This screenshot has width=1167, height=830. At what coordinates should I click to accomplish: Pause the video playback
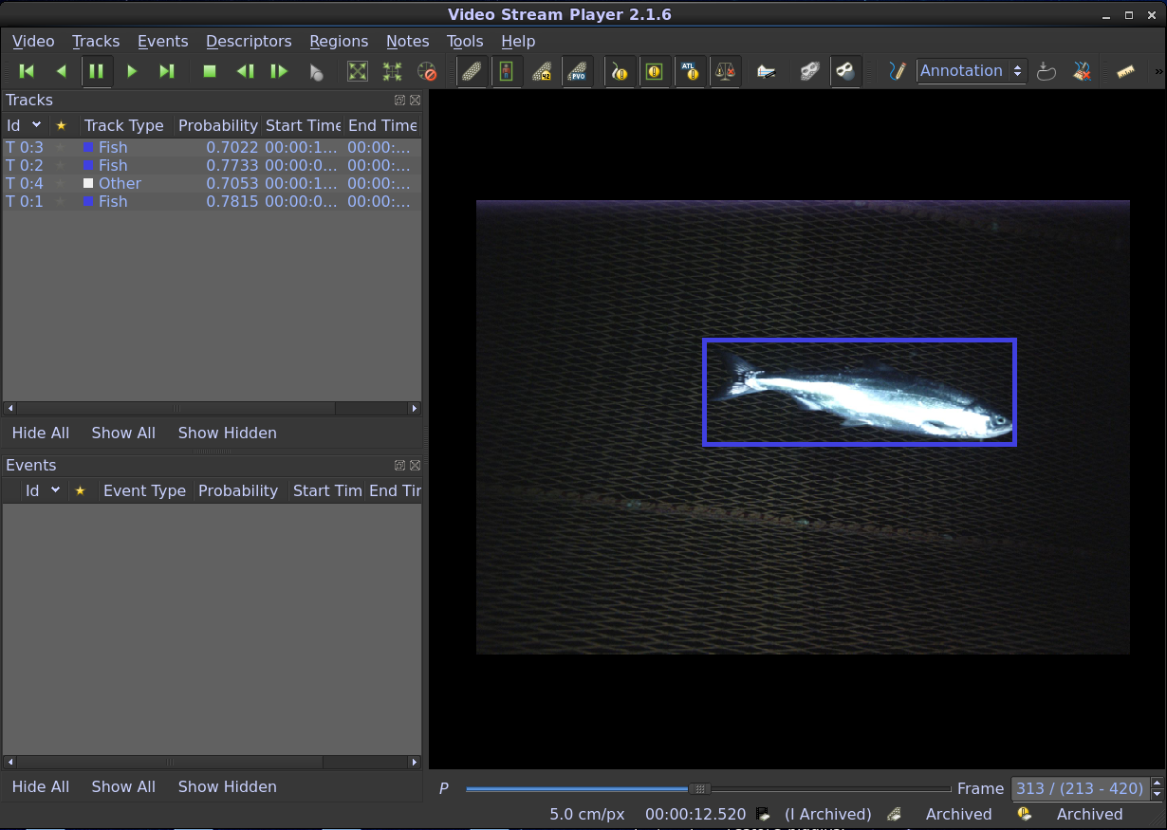pyautogui.click(x=98, y=71)
